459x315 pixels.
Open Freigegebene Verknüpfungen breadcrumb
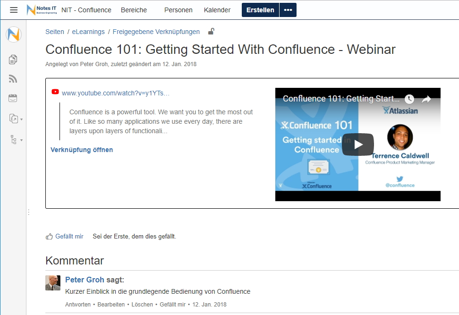point(156,32)
